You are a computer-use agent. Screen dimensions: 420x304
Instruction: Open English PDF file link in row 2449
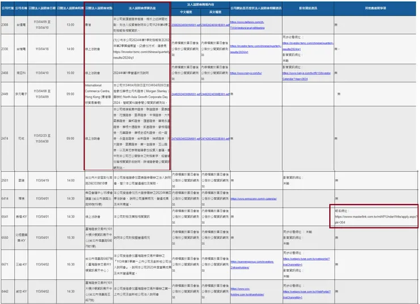pyautogui.click(x=215, y=94)
